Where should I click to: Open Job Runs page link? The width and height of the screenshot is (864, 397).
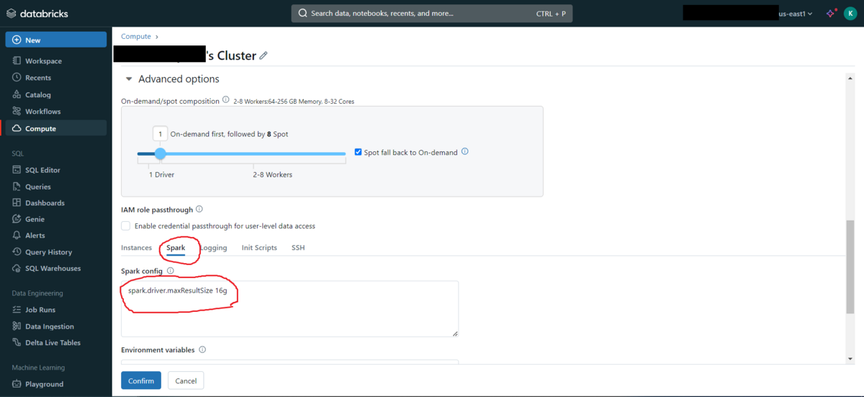click(x=55, y=310)
